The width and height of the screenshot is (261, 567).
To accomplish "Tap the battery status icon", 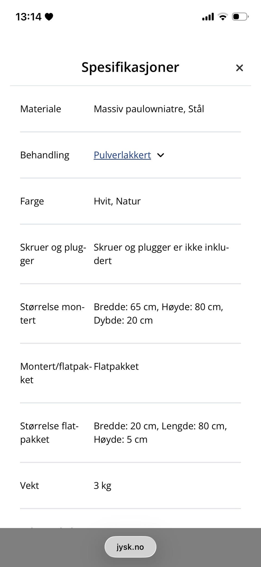I will 240,17.
